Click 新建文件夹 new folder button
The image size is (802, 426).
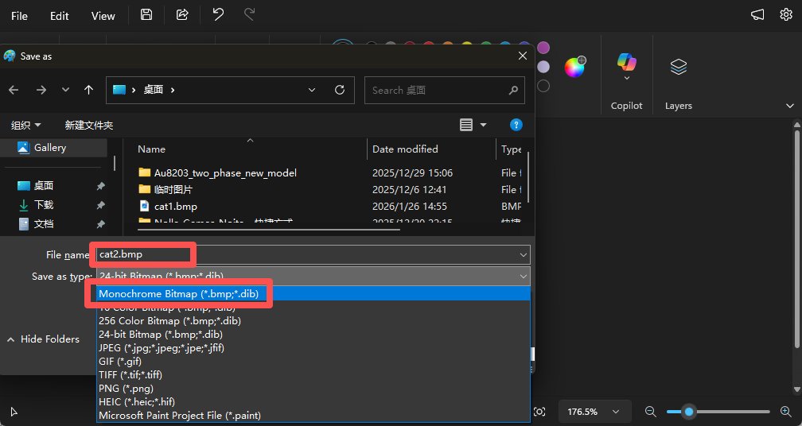click(x=89, y=125)
